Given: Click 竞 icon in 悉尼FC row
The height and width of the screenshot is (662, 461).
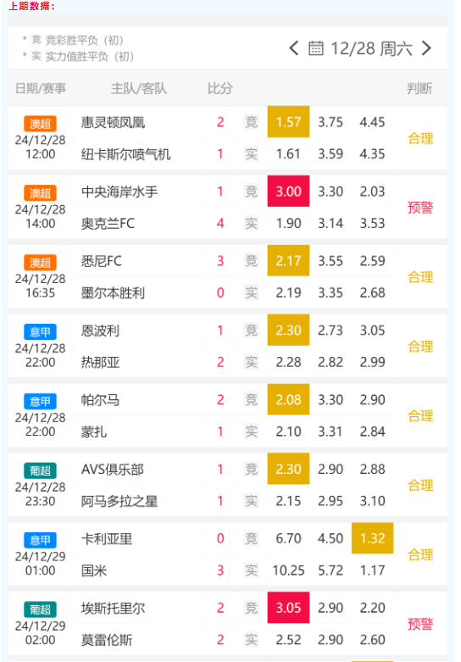Looking at the screenshot, I should (x=251, y=261).
